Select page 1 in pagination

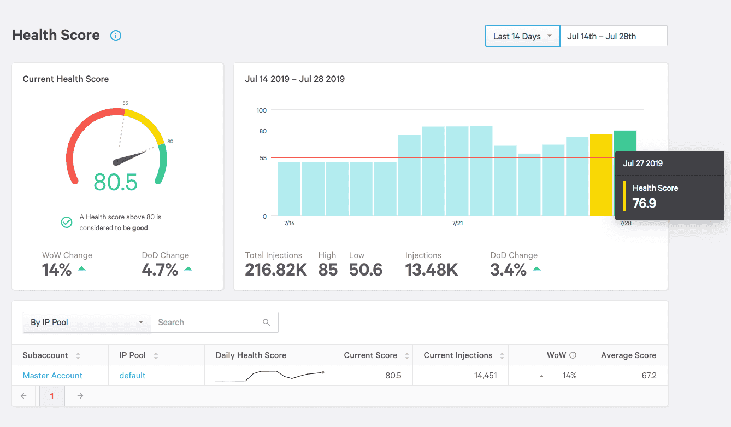click(x=52, y=396)
